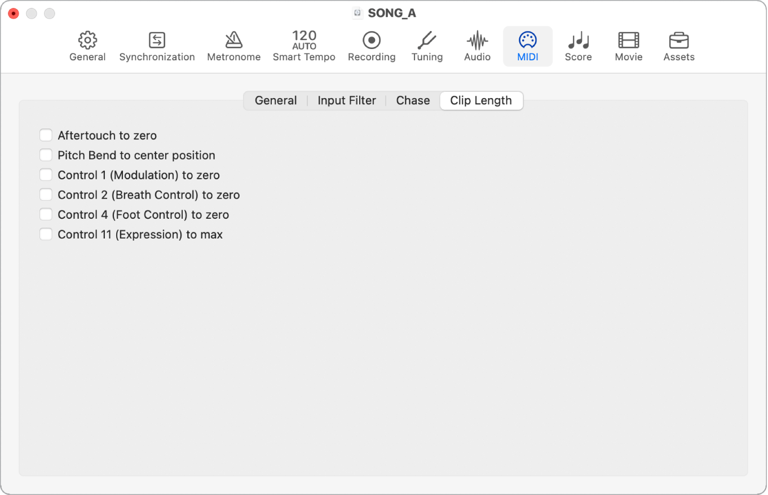Open the Smart Tempo settings
The width and height of the screenshot is (768, 495).
coord(304,45)
